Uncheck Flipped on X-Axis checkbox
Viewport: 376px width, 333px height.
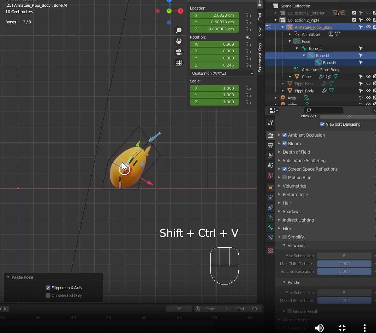click(48, 288)
